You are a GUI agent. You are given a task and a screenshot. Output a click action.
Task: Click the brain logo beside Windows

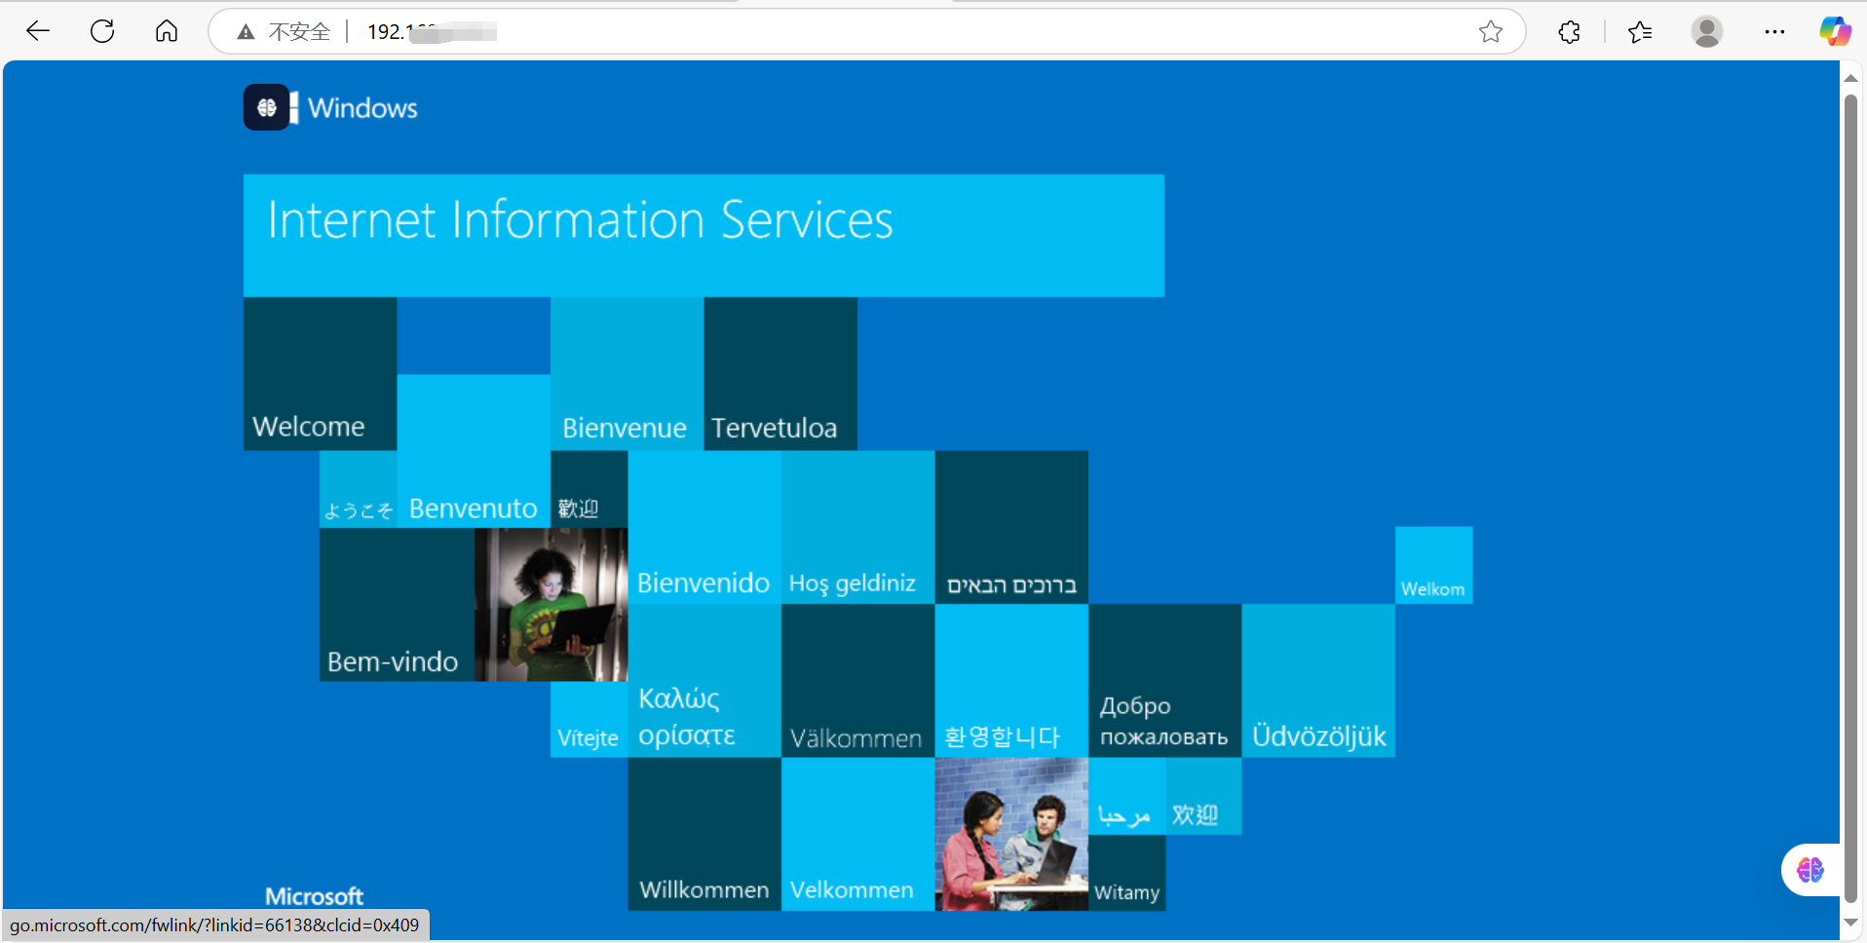tap(266, 107)
